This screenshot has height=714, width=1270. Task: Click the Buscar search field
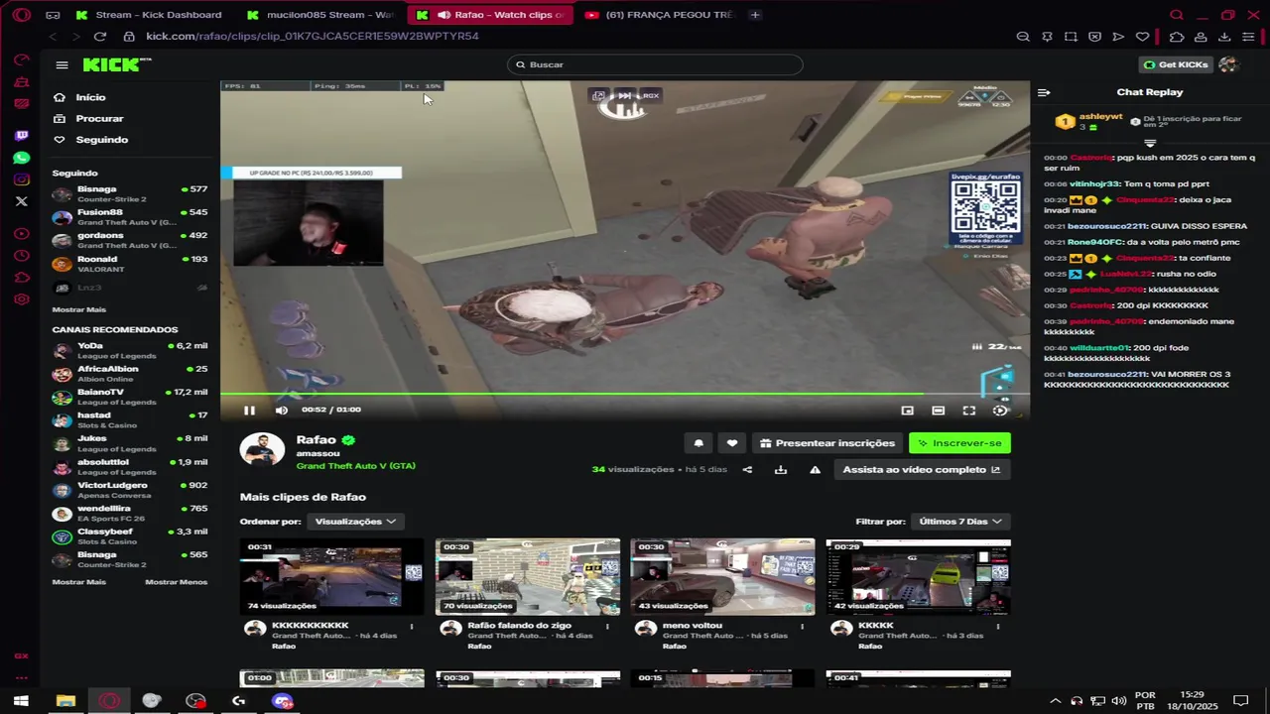click(655, 64)
